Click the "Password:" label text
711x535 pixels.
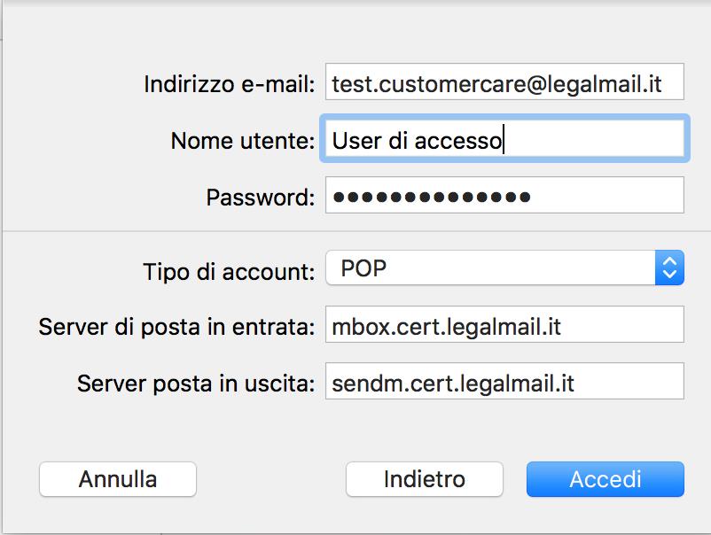pyautogui.click(x=260, y=198)
